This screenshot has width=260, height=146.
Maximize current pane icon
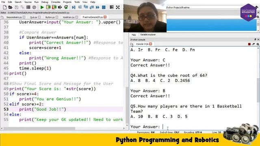tap(112, 7)
